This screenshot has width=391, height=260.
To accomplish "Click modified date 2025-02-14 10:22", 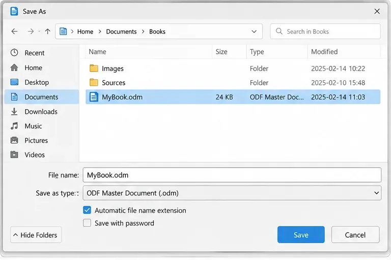I will tap(338, 69).
